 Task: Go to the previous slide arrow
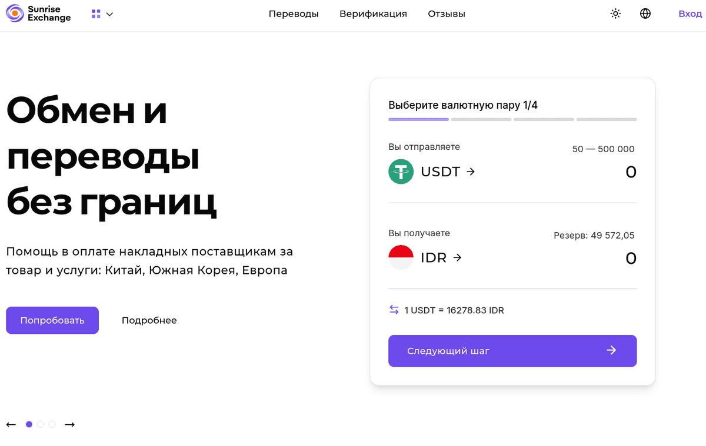tap(11, 424)
